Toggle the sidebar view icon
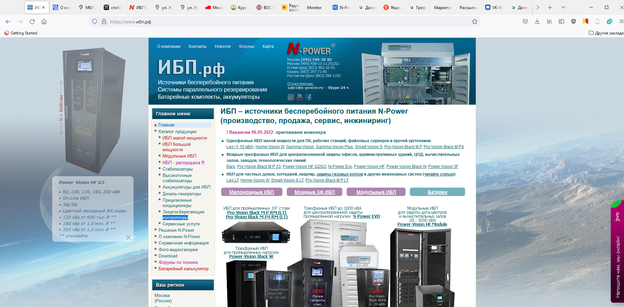The image size is (624, 307). click(x=561, y=22)
